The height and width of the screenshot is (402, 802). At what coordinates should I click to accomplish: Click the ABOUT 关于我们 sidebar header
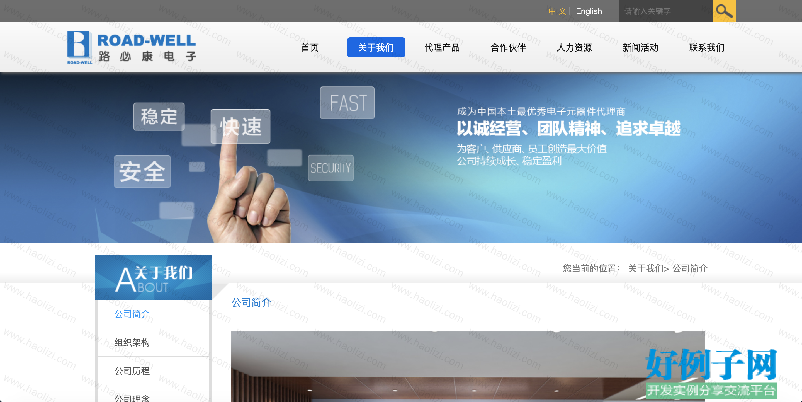coord(153,277)
